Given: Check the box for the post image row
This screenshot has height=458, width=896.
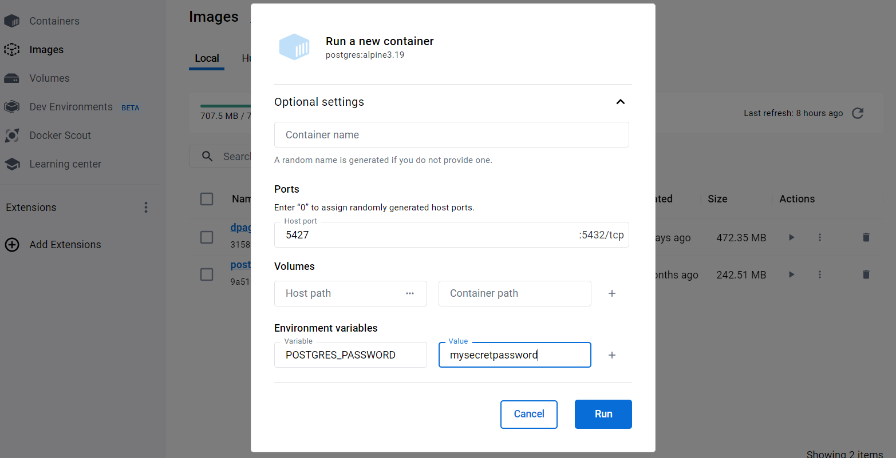Looking at the screenshot, I should [207, 274].
